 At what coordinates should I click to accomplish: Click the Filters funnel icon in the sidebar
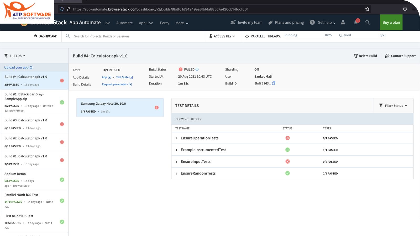[x=6, y=56]
